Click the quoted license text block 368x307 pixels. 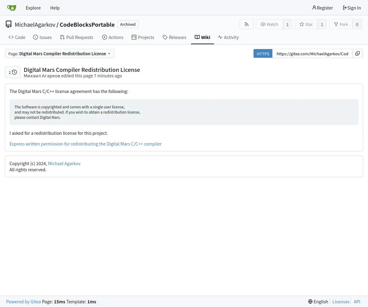[x=184, y=112]
